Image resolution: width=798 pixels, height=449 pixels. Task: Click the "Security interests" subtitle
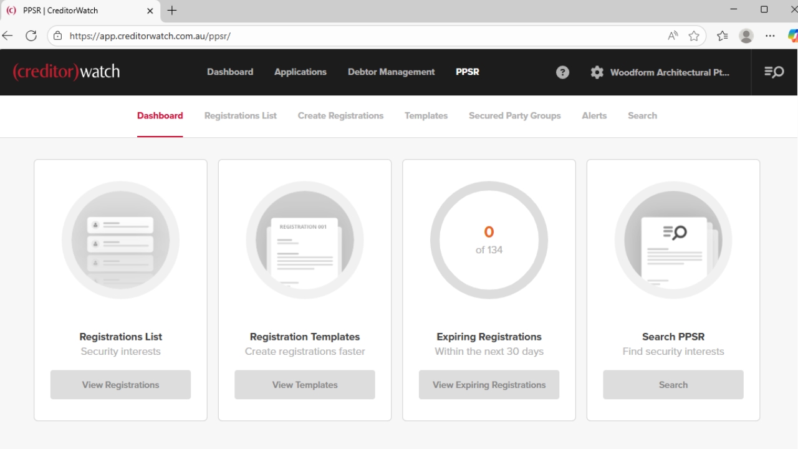[120, 352]
